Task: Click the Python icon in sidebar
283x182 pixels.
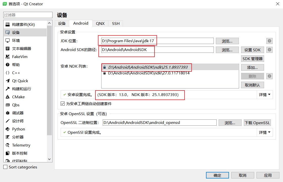Action: click(8, 129)
